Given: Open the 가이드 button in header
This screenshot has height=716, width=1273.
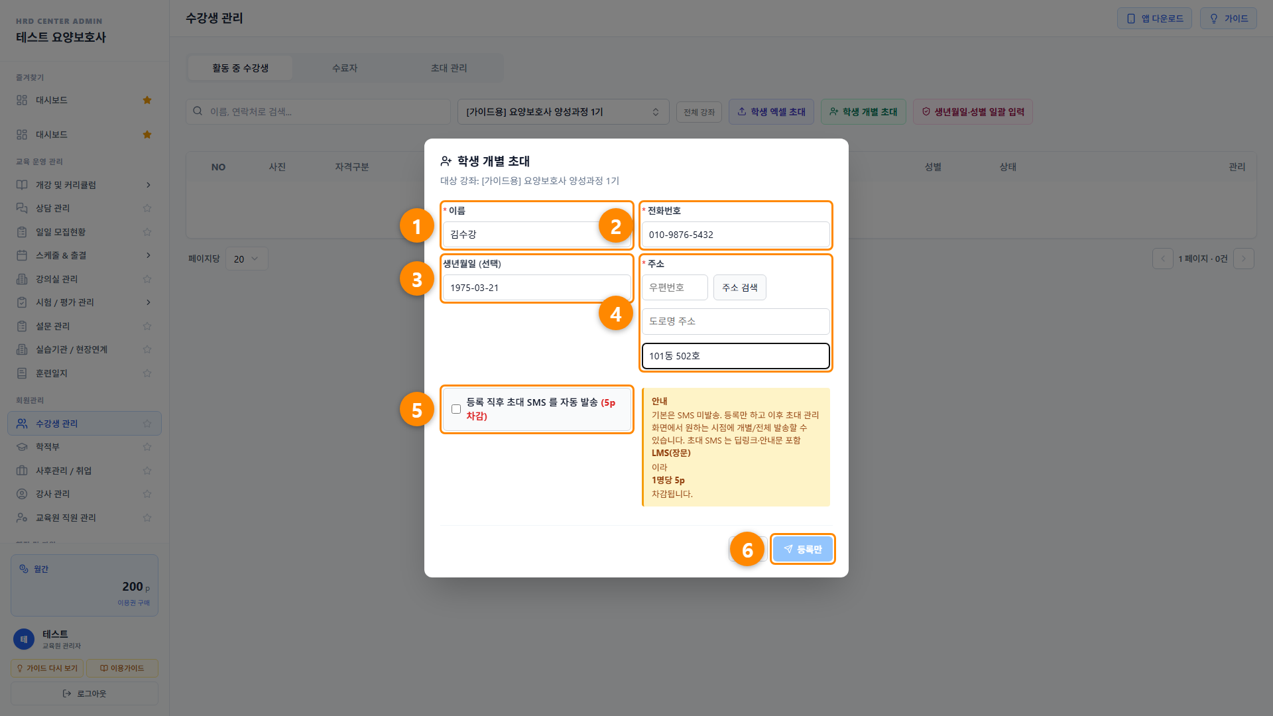Looking at the screenshot, I should tap(1228, 19).
